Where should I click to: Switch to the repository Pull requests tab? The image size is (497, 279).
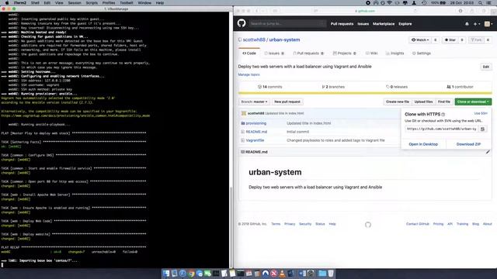[308, 53]
